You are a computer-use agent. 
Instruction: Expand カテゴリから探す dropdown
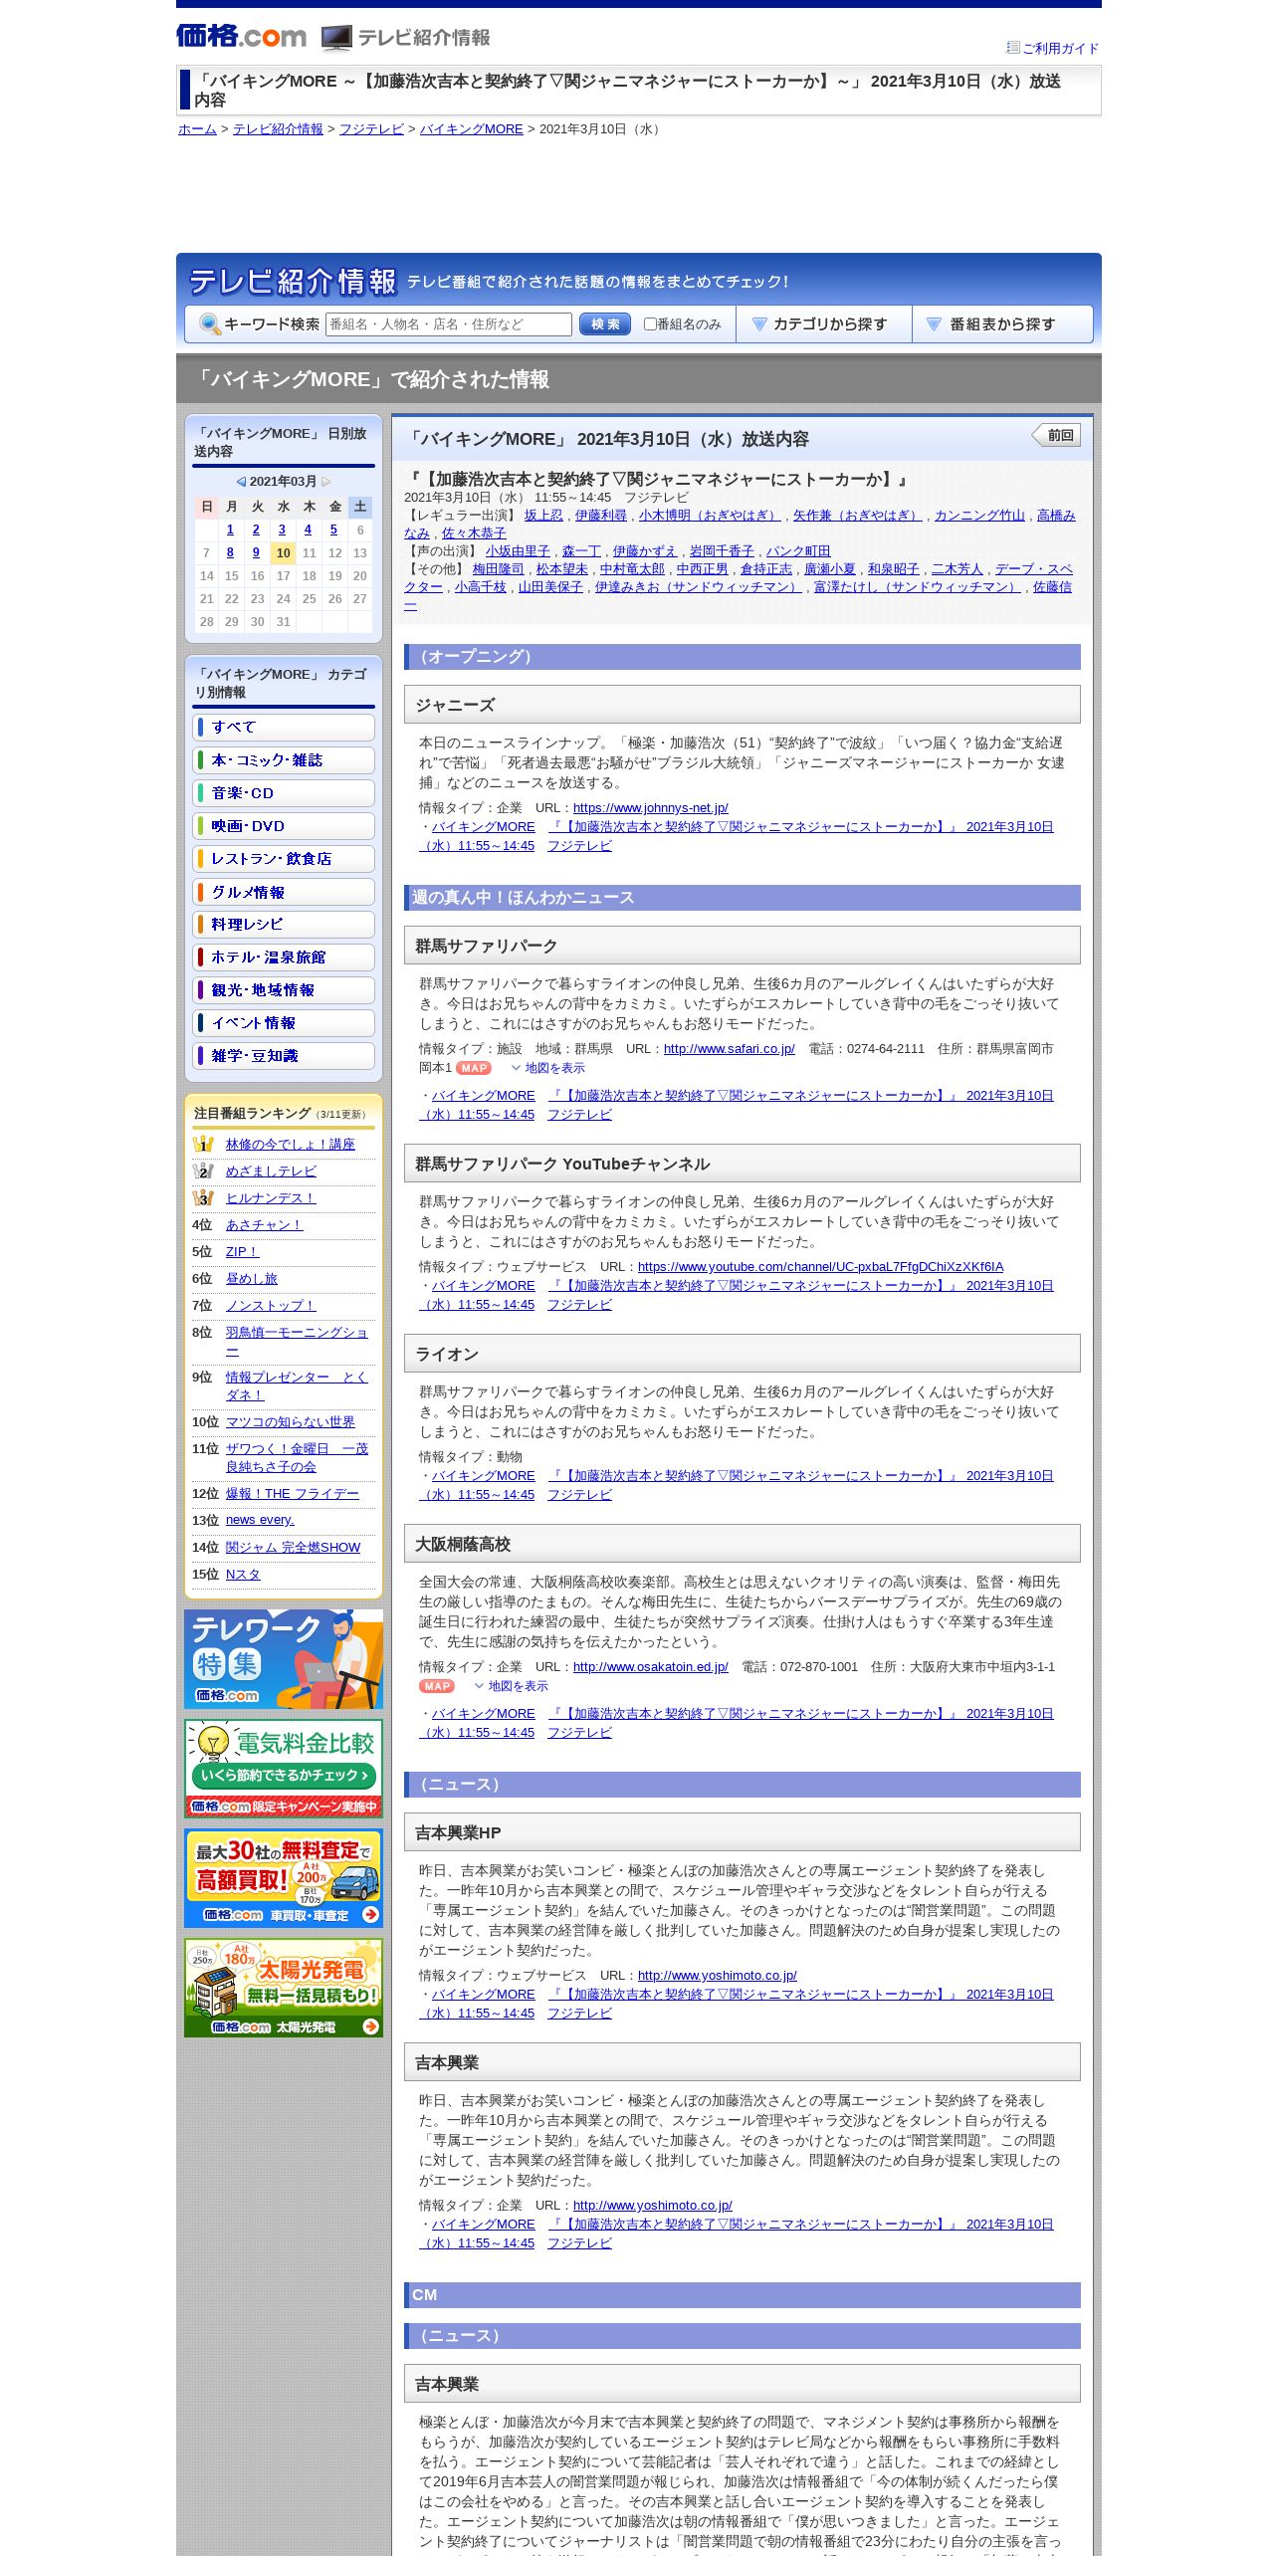[x=824, y=324]
